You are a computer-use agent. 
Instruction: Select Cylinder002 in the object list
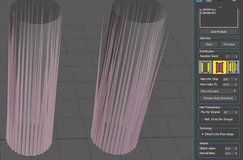coord(208,10)
